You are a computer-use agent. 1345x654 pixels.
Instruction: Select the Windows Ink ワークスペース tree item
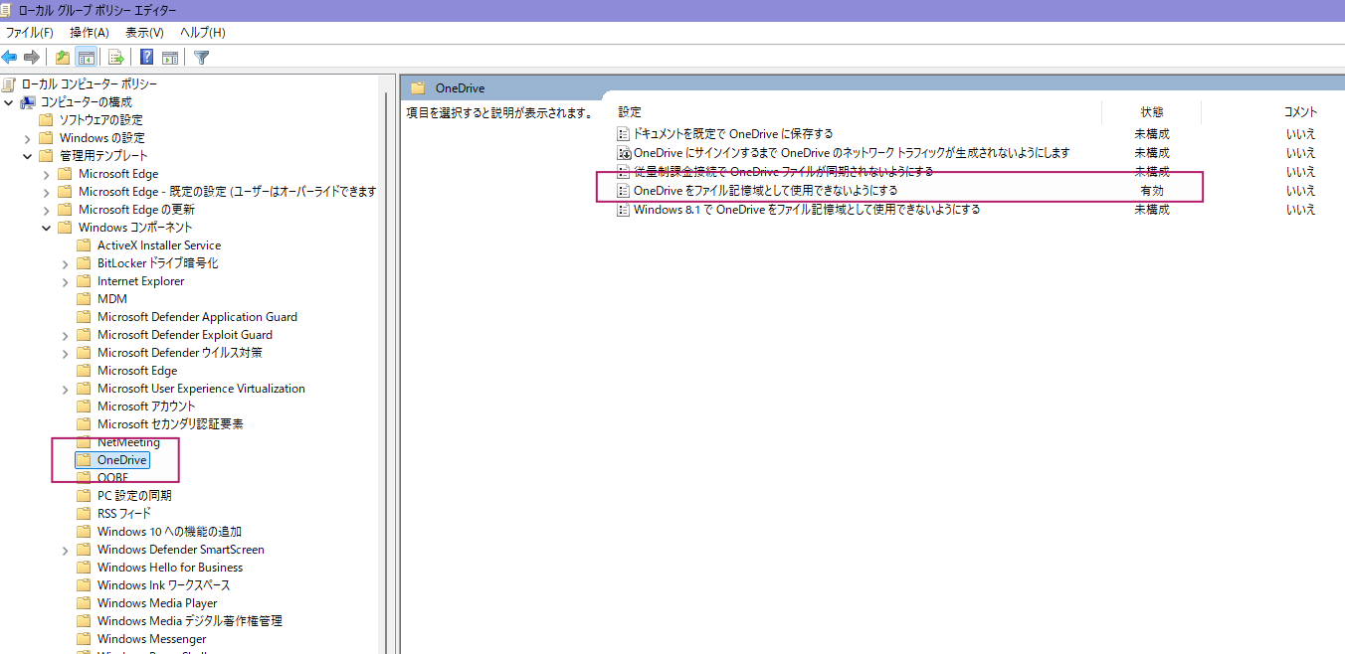pyautogui.click(x=163, y=585)
